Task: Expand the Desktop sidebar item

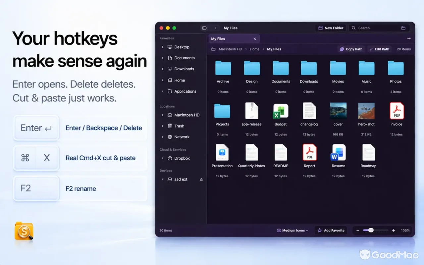Action: coord(162,47)
